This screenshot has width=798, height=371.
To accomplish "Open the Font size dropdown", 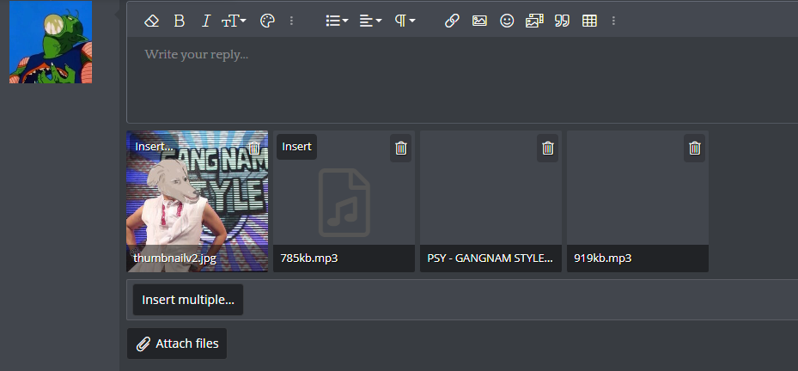I will pos(235,21).
